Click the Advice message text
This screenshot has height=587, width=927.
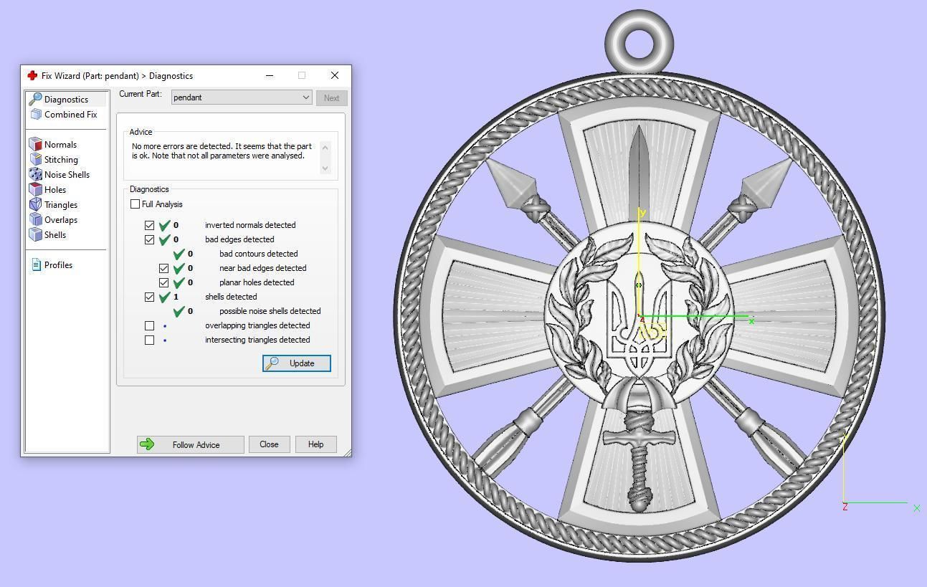click(x=222, y=151)
